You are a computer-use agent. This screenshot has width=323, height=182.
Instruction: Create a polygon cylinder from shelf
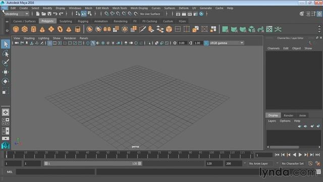point(34,29)
